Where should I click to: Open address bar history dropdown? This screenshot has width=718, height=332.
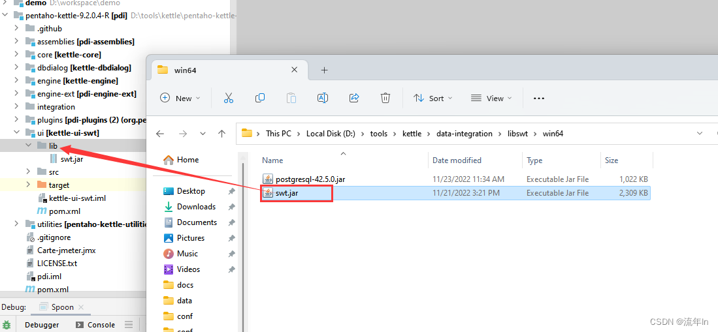point(699,134)
